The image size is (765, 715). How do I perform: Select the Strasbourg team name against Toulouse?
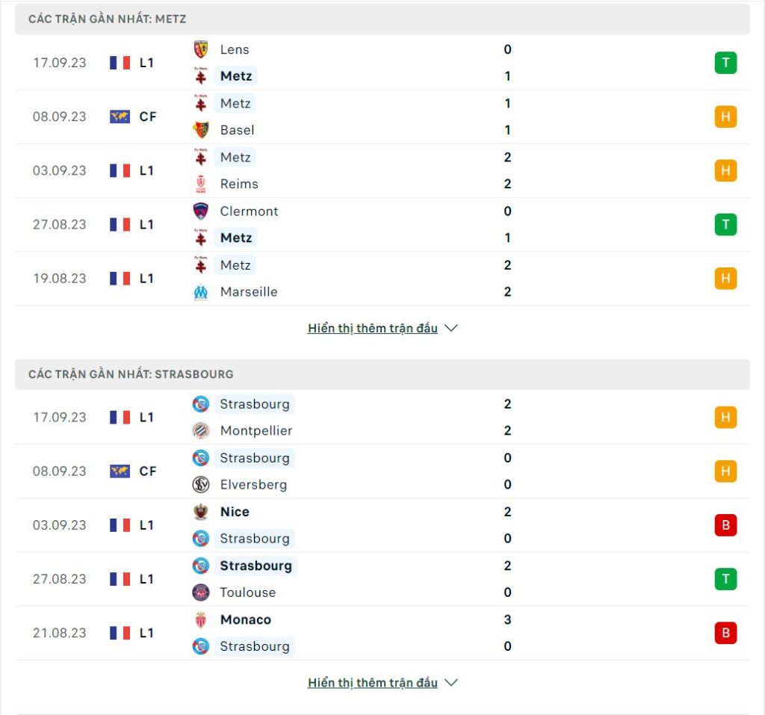255,566
